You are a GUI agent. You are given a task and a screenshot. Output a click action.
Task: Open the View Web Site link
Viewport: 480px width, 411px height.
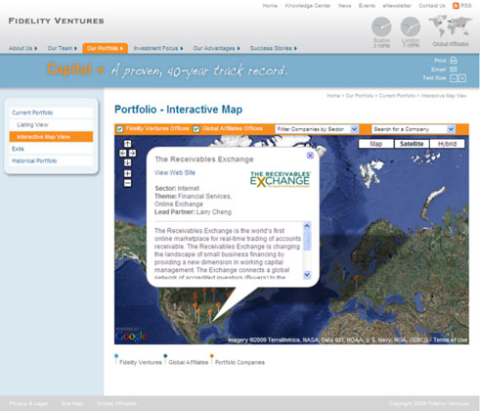tap(175, 172)
